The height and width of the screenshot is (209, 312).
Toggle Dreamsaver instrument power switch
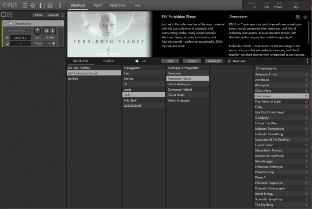[x=9, y=23]
